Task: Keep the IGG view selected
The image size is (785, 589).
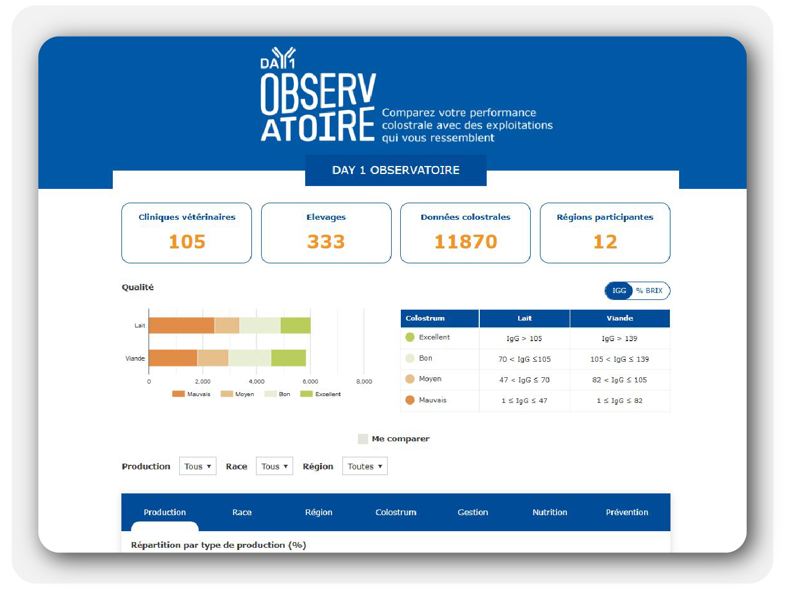Action: (618, 291)
